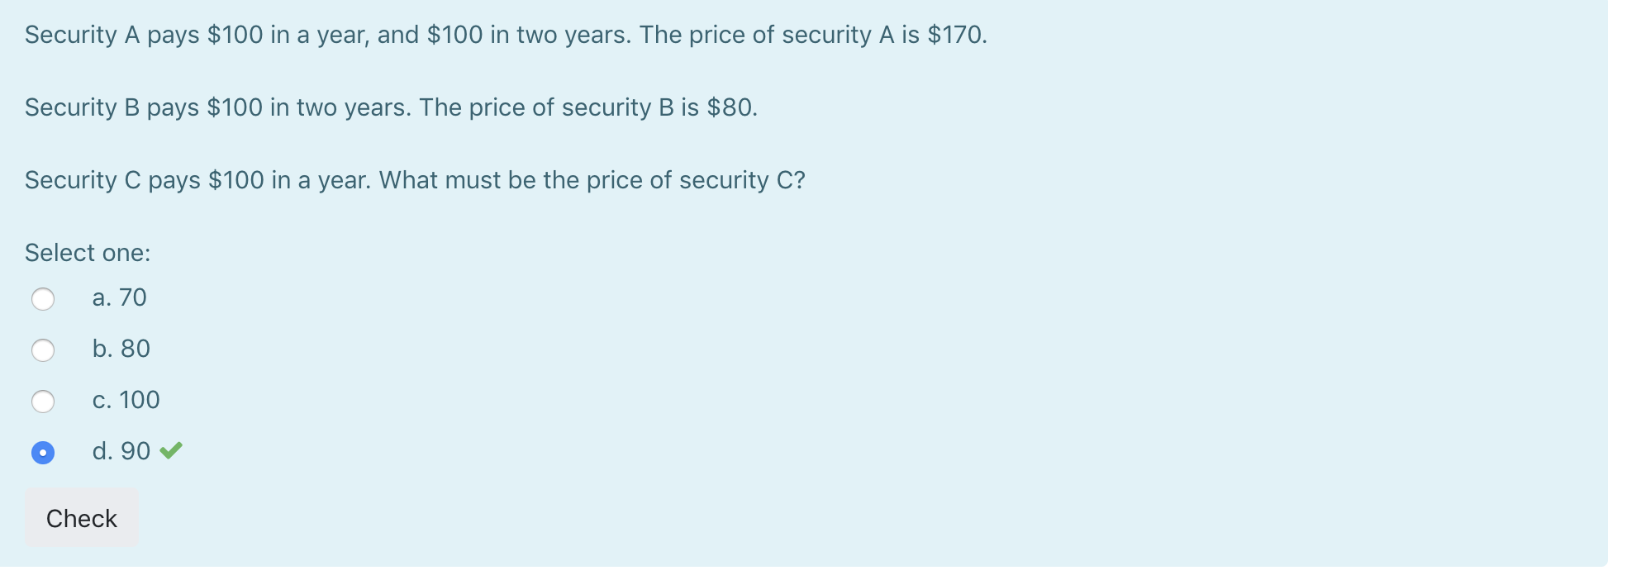Click the label text "c. 100"

[126, 401]
